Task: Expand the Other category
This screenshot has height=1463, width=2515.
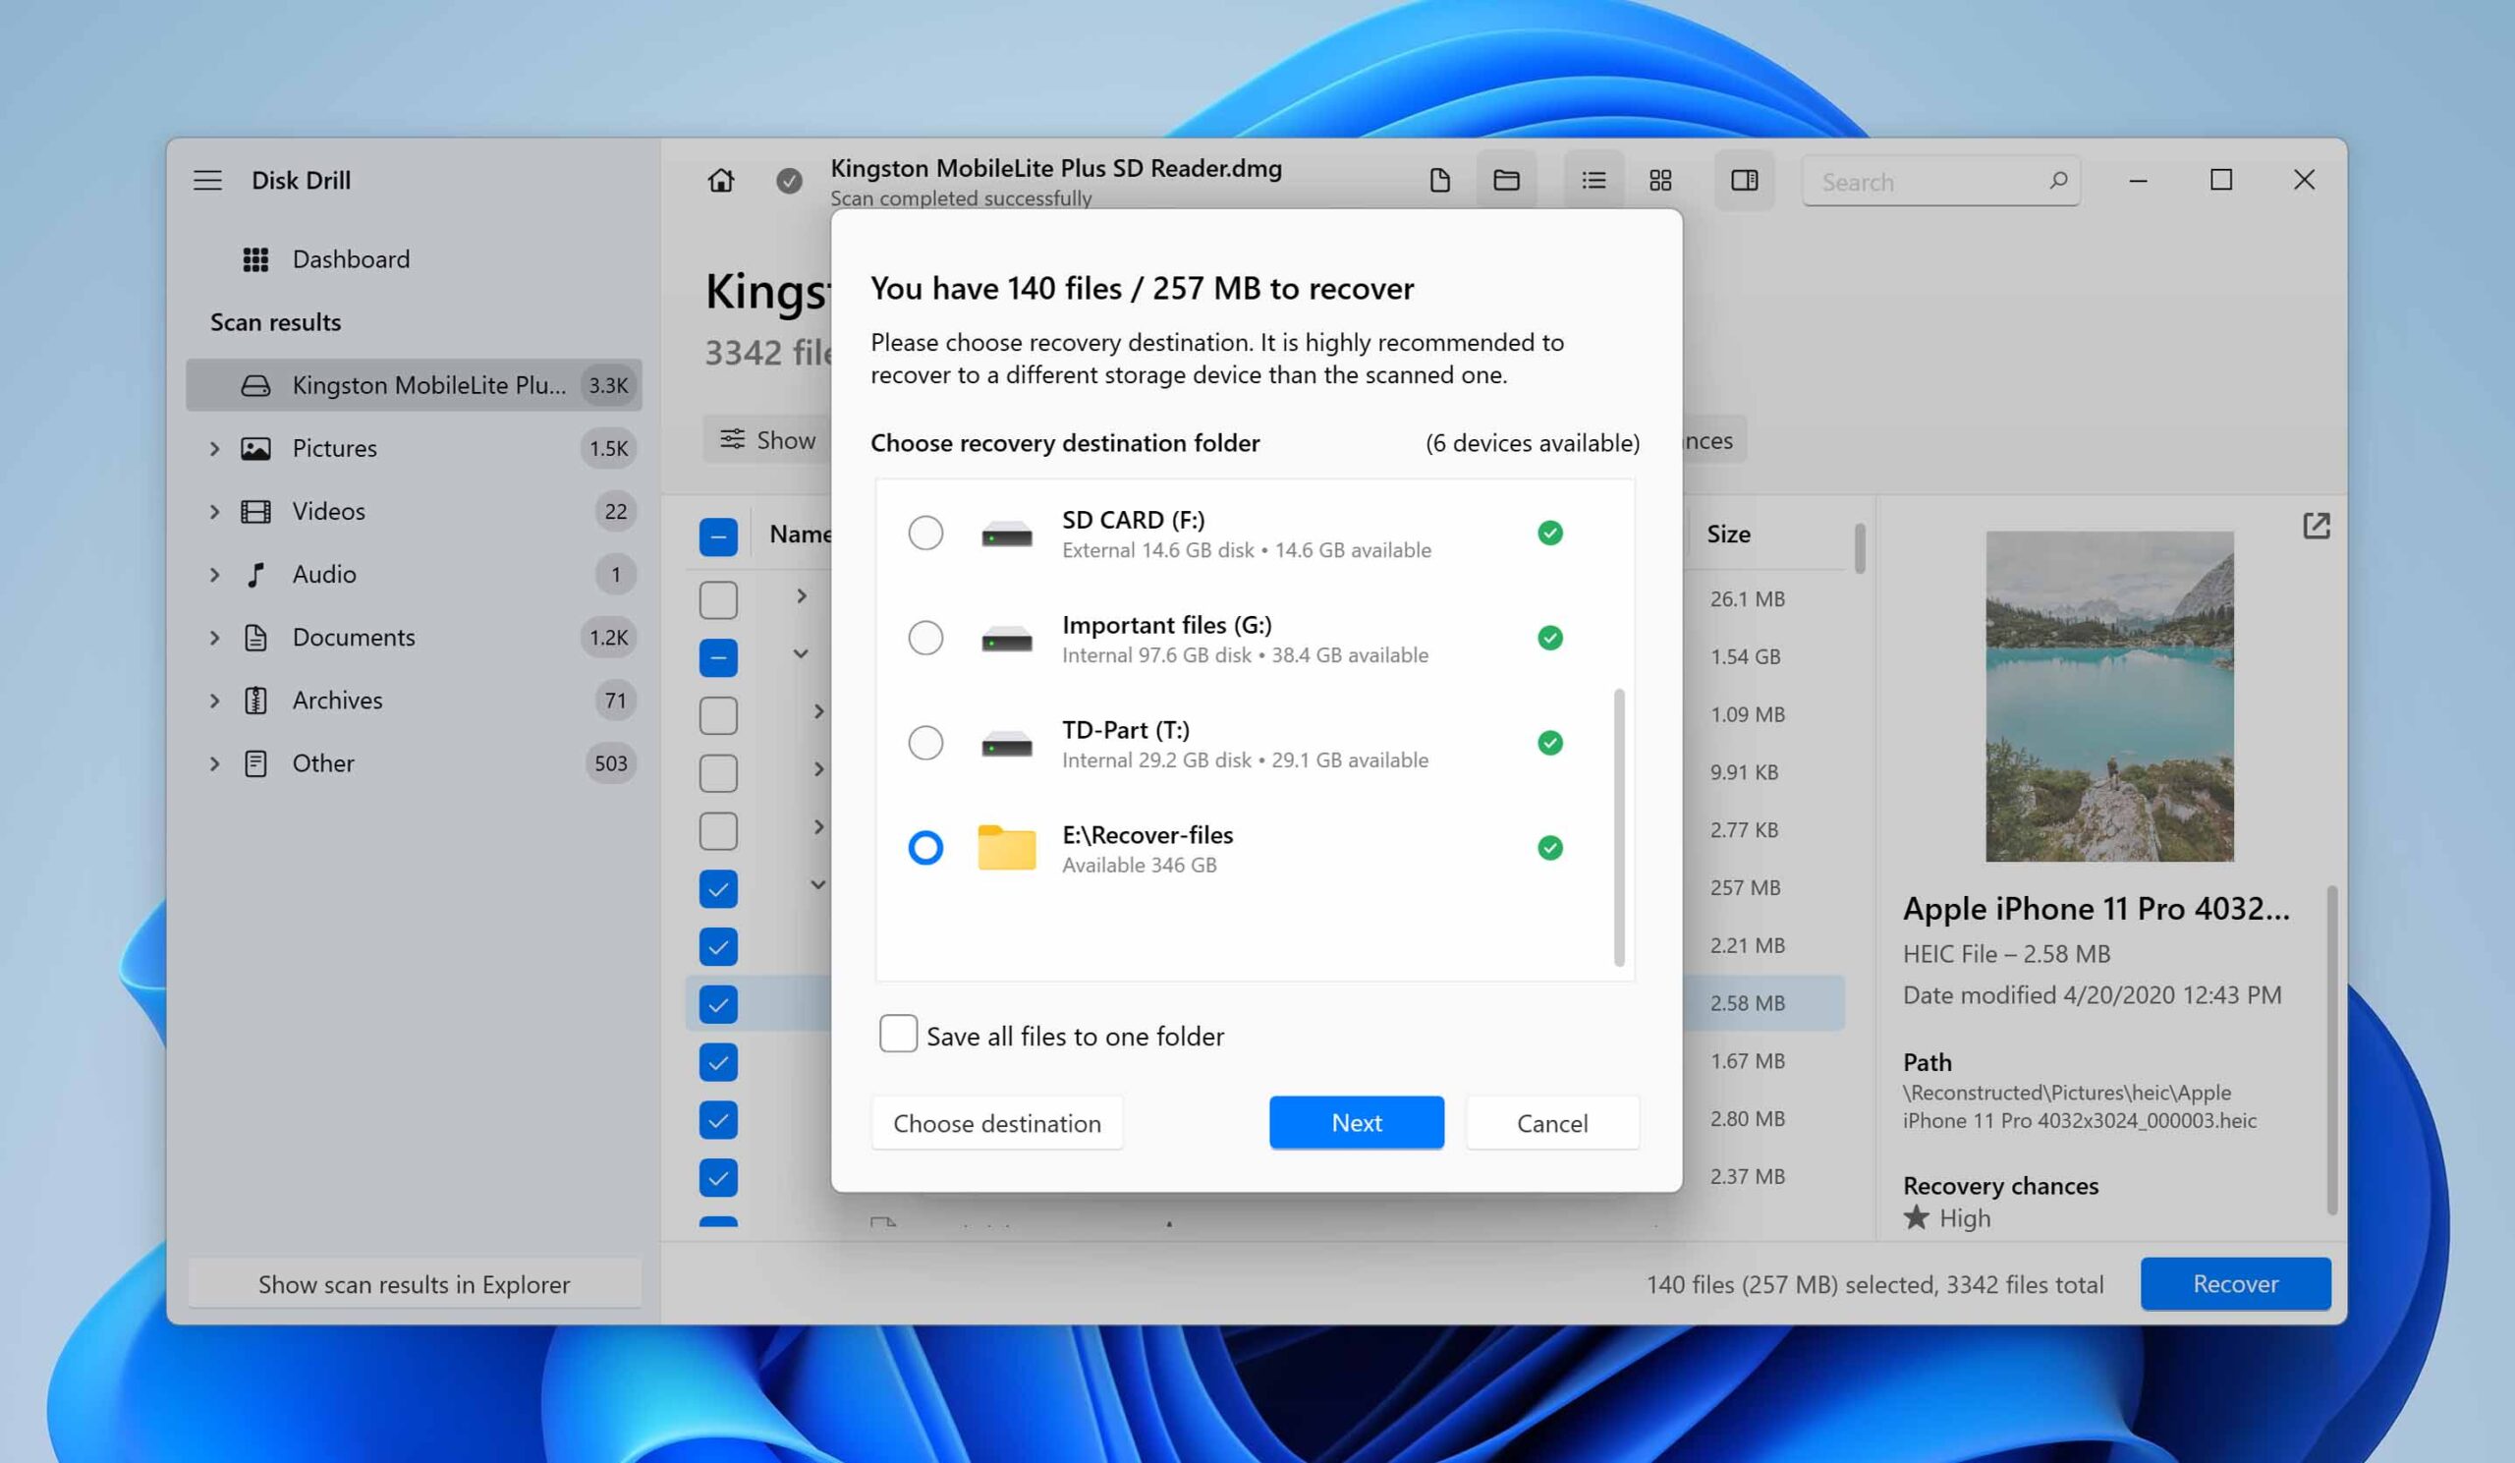Action: (213, 763)
